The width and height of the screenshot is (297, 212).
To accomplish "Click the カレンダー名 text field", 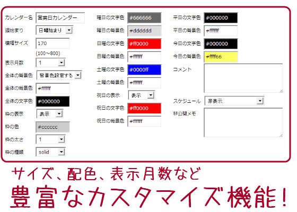I will coord(60,18).
